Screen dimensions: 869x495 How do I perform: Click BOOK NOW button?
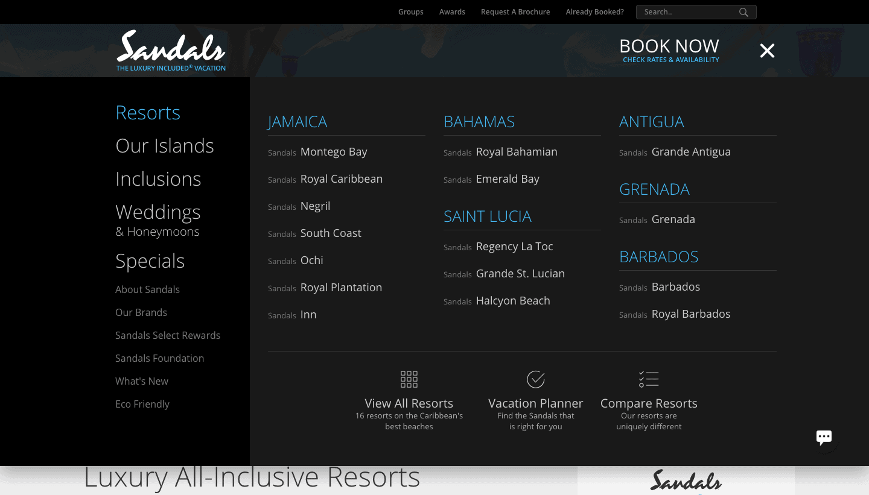[x=669, y=51]
